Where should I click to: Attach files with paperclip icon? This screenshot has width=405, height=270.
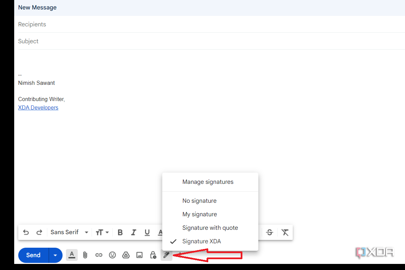85,255
